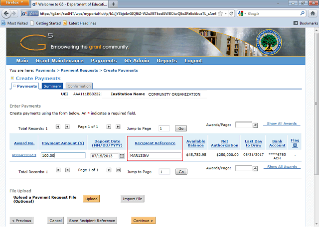Open Latest Headlines feed

click(80, 23)
